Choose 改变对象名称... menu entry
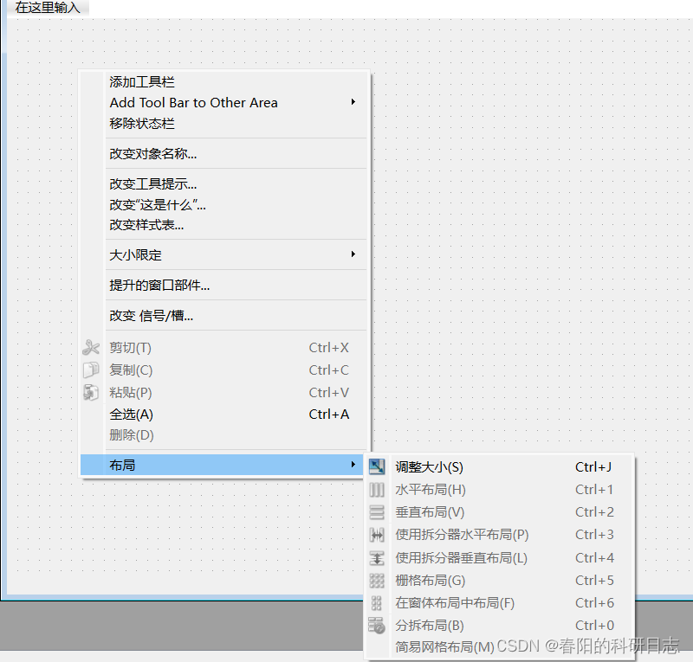 point(224,153)
